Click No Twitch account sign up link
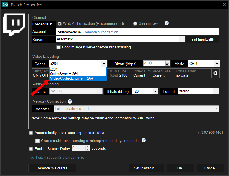The height and width of the screenshot is (176, 229). pyautogui.click(x=56, y=157)
